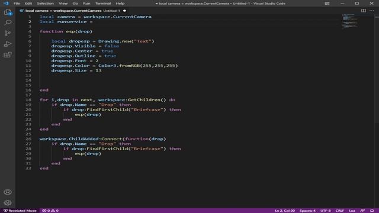Image resolution: width=379 pixels, height=213 pixels.
Task: Click UTF-8 encoding selector
Action: [x=325, y=211]
